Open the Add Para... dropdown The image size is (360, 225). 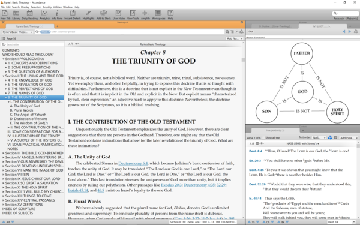coord(348,138)
